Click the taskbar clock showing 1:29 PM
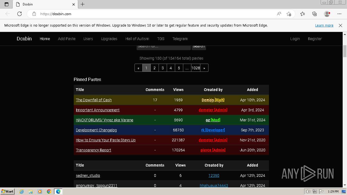The height and width of the screenshot is (195, 347). (333, 191)
